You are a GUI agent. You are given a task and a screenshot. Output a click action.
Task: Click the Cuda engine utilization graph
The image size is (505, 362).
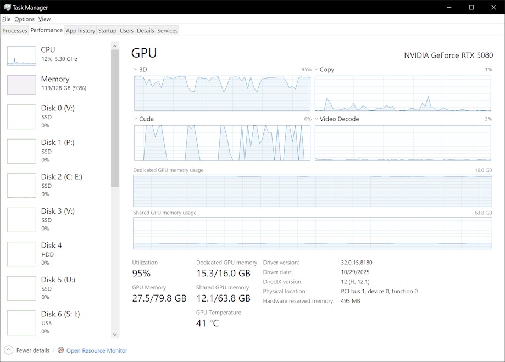pos(222,143)
